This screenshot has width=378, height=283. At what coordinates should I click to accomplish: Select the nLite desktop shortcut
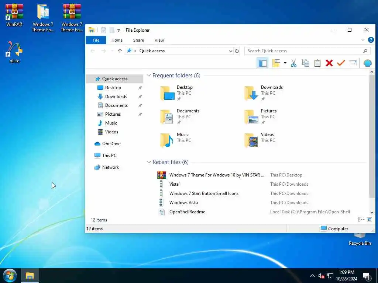14,52
